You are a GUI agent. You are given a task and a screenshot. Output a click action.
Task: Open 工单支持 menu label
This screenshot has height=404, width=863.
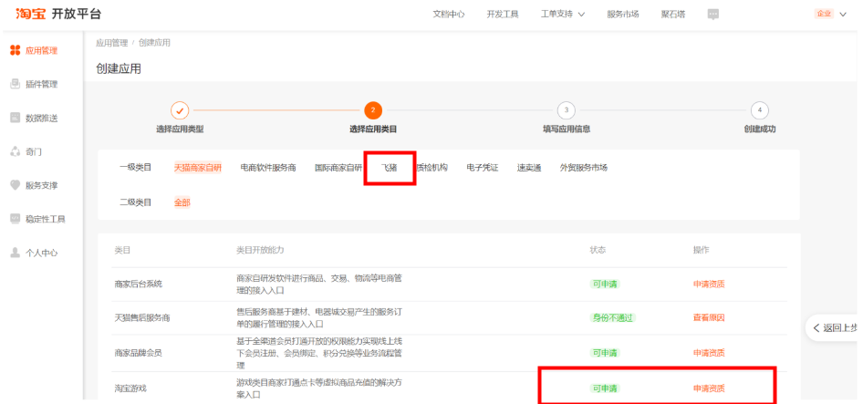[x=557, y=15]
